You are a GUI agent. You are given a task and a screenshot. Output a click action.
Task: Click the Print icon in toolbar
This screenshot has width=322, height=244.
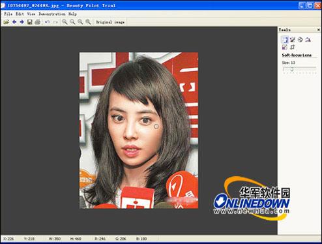click(38, 22)
